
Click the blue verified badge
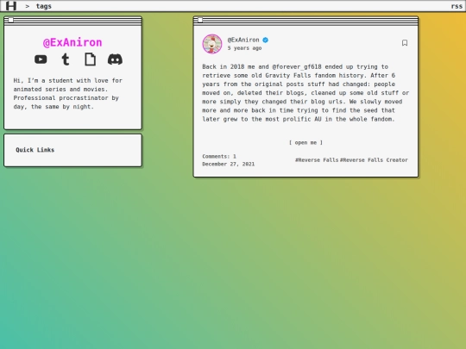click(x=266, y=40)
